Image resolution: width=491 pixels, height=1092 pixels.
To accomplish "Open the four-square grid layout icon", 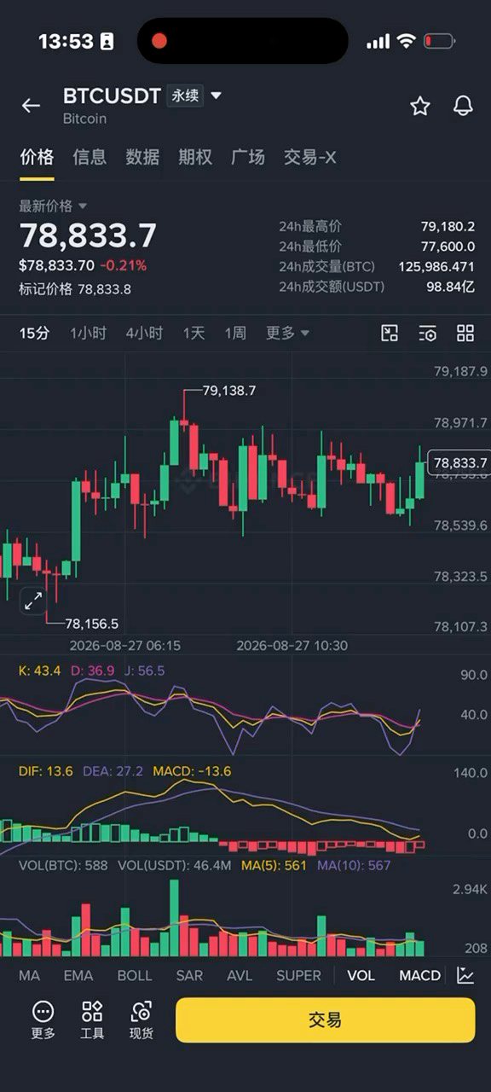I will [x=465, y=333].
